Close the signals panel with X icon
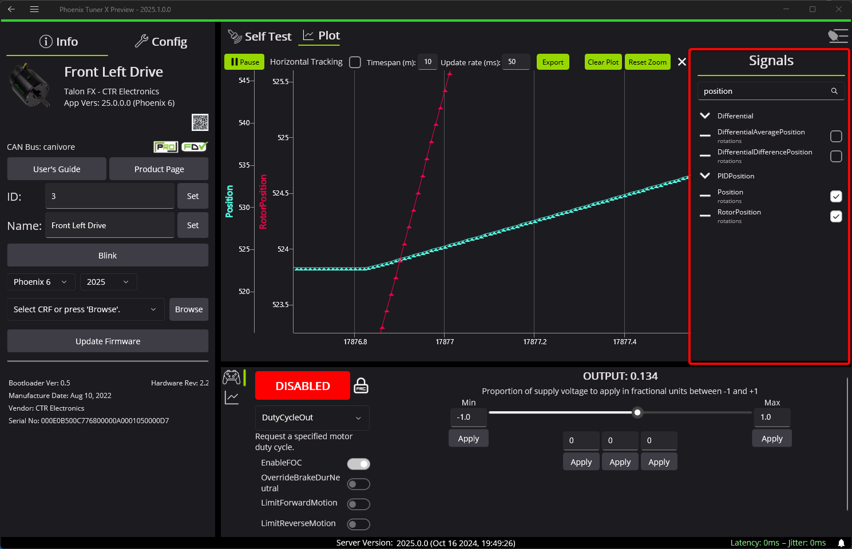The height and width of the screenshot is (549, 852). (x=682, y=62)
